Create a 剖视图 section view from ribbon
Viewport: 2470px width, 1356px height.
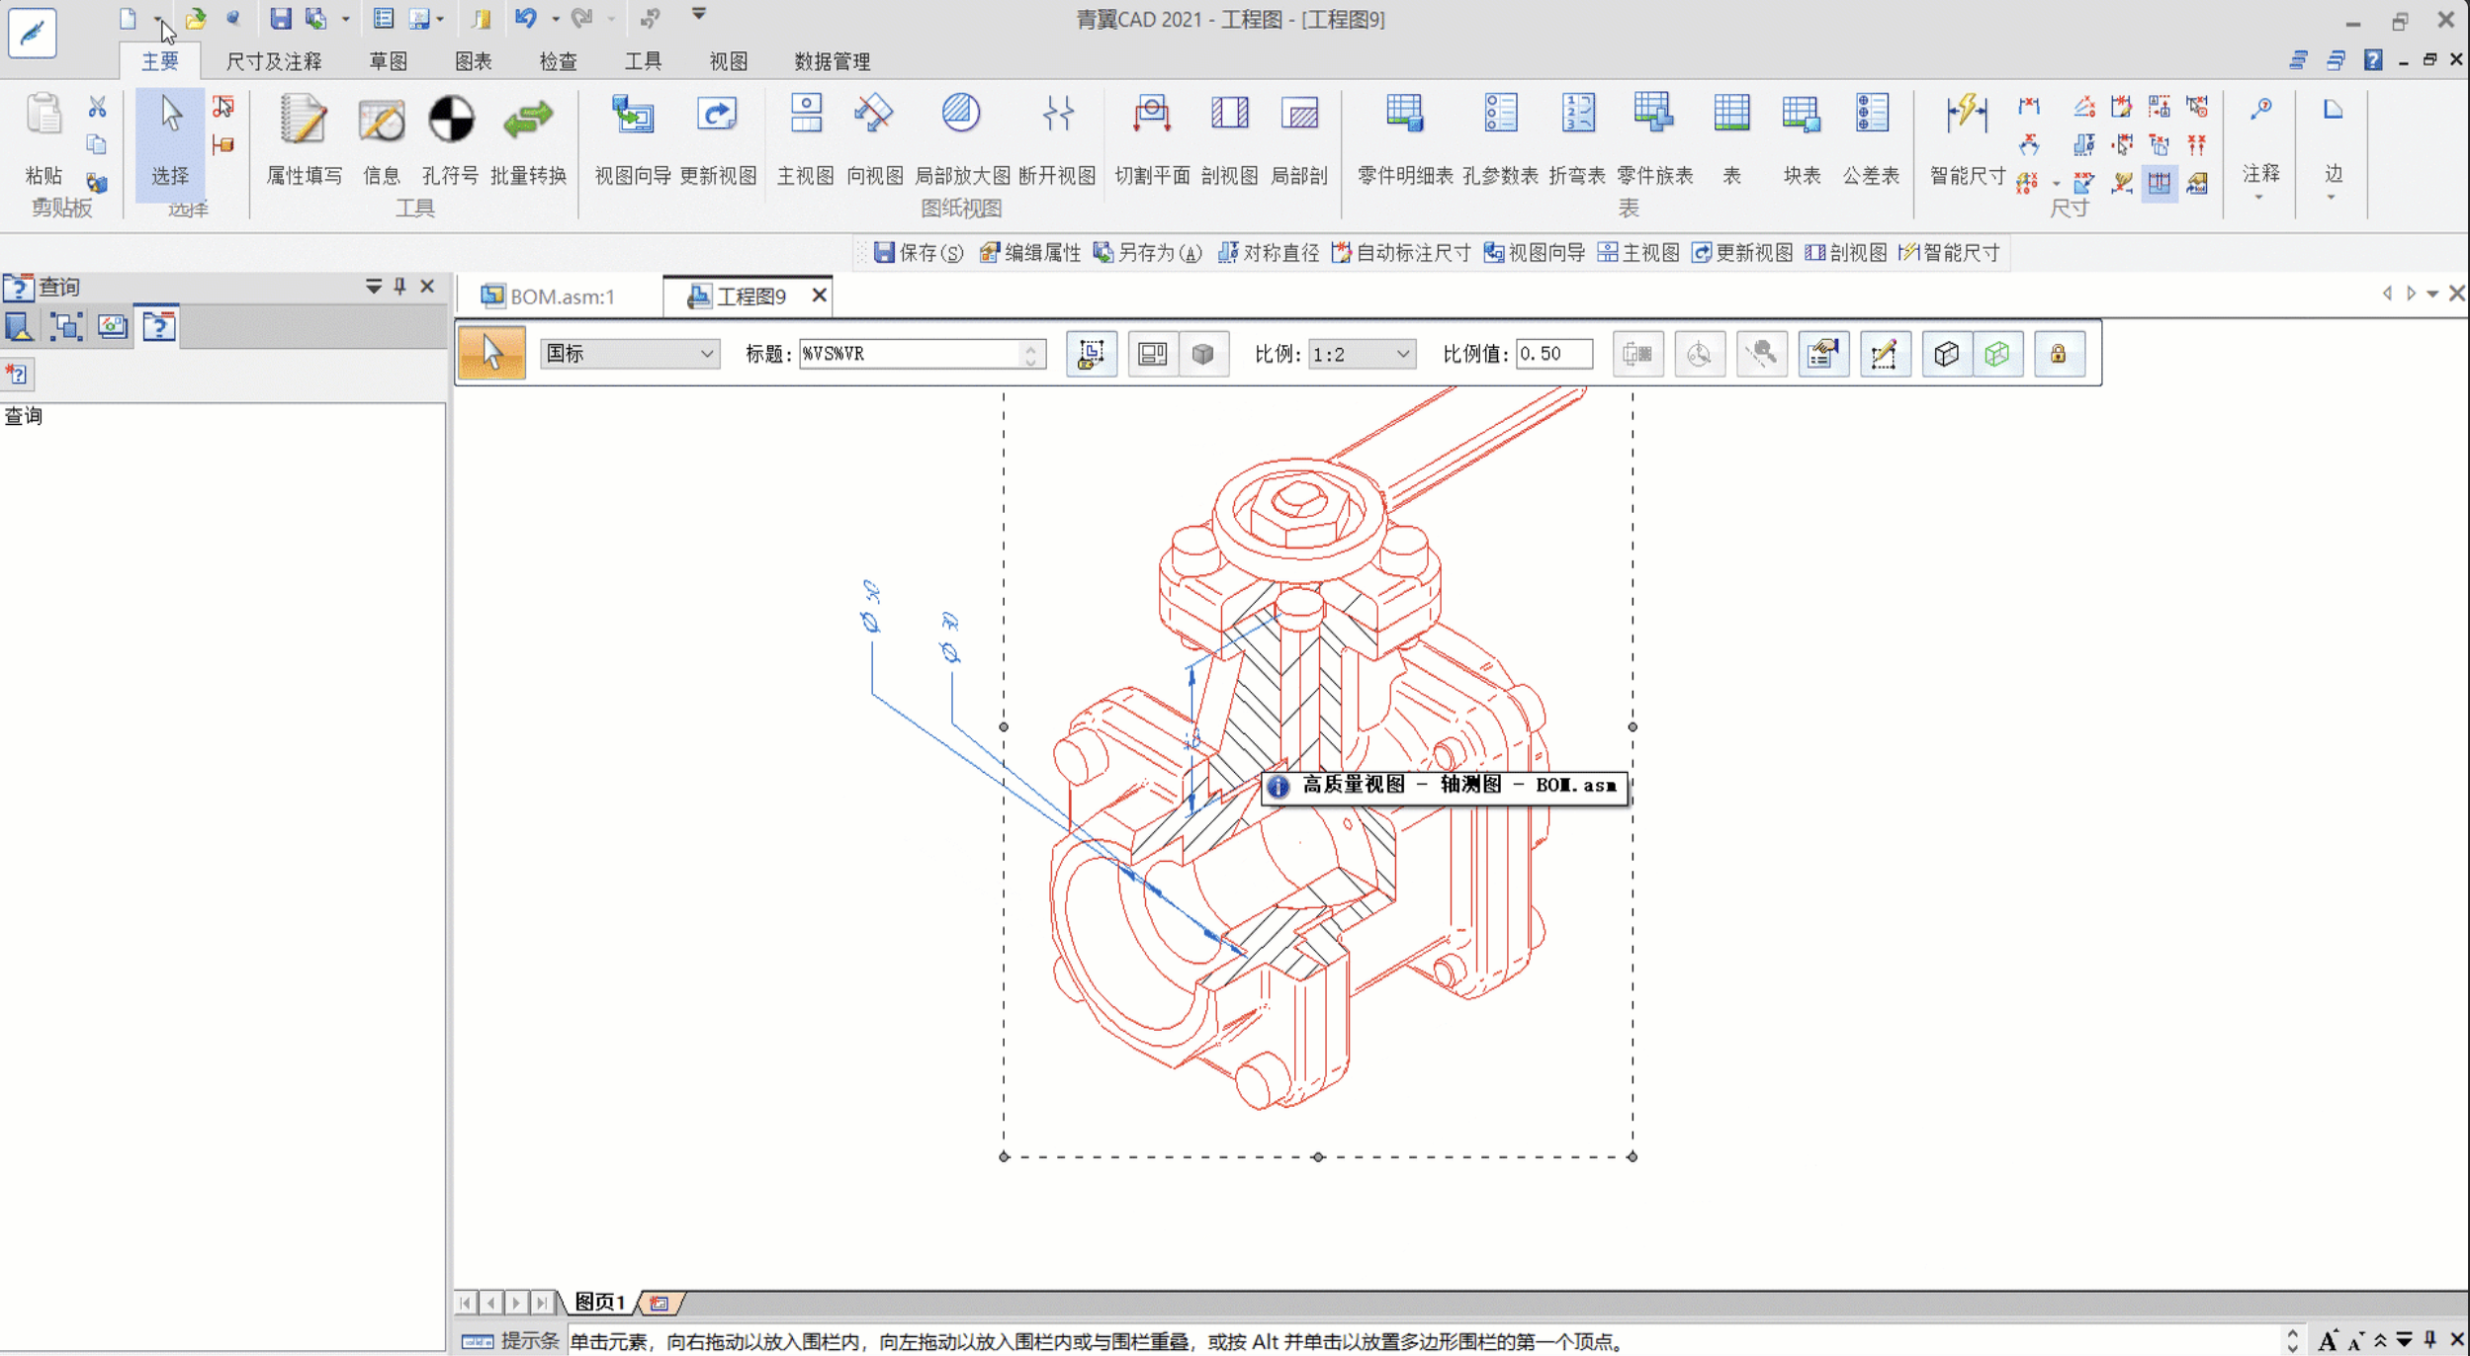click(1229, 139)
